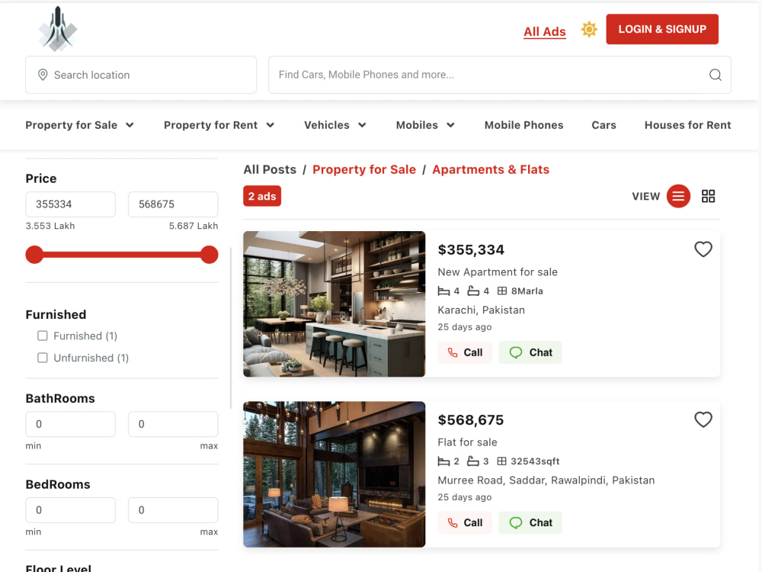This screenshot has width=762, height=572.
Task: Go to Apartments & Flats breadcrumb
Action: [x=491, y=169]
